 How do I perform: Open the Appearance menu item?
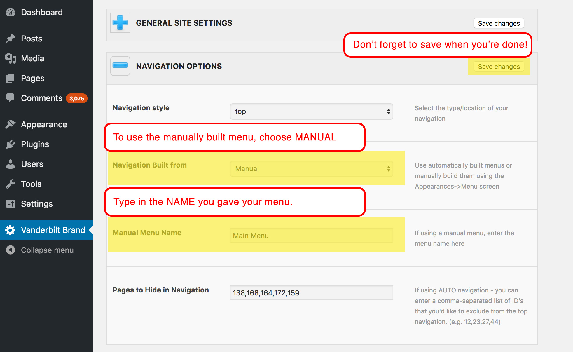[44, 124]
